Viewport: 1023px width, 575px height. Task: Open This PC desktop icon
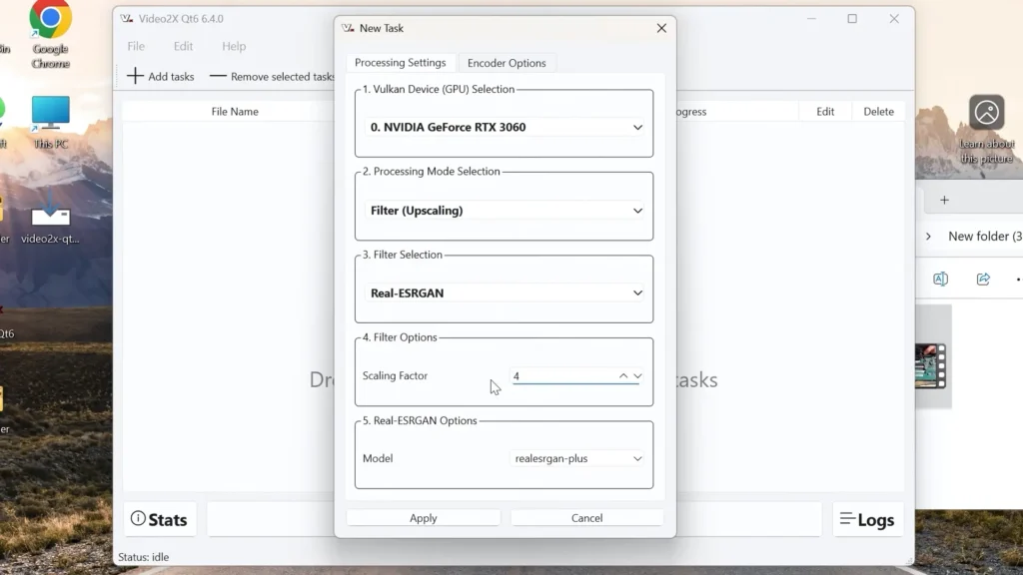click(50, 123)
